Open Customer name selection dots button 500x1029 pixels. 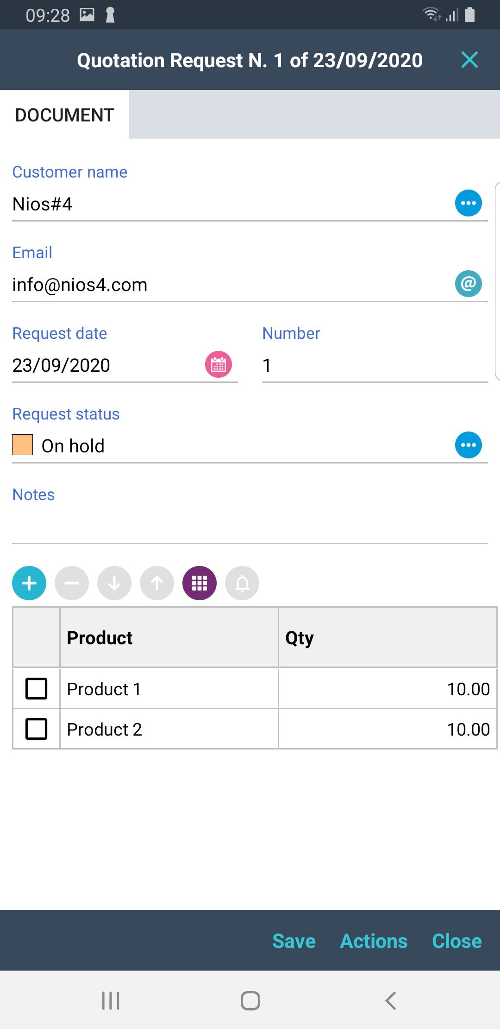[468, 203]
